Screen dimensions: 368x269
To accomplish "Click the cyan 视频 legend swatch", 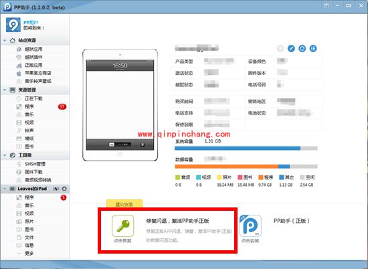I will pos(198,177).
